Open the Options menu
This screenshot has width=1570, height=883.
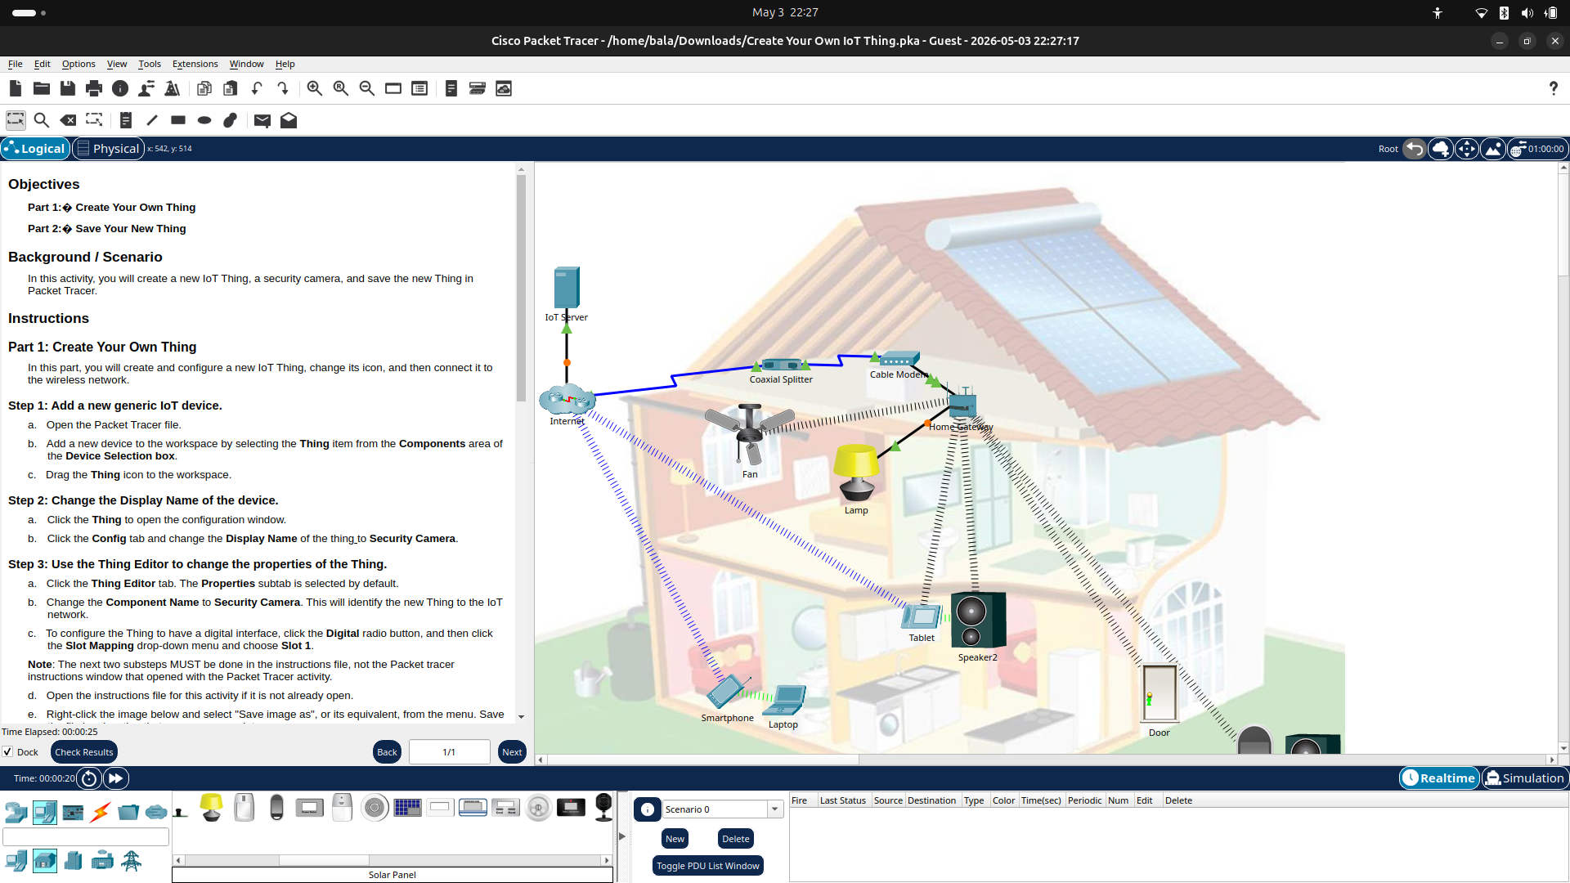coord(78,64)
